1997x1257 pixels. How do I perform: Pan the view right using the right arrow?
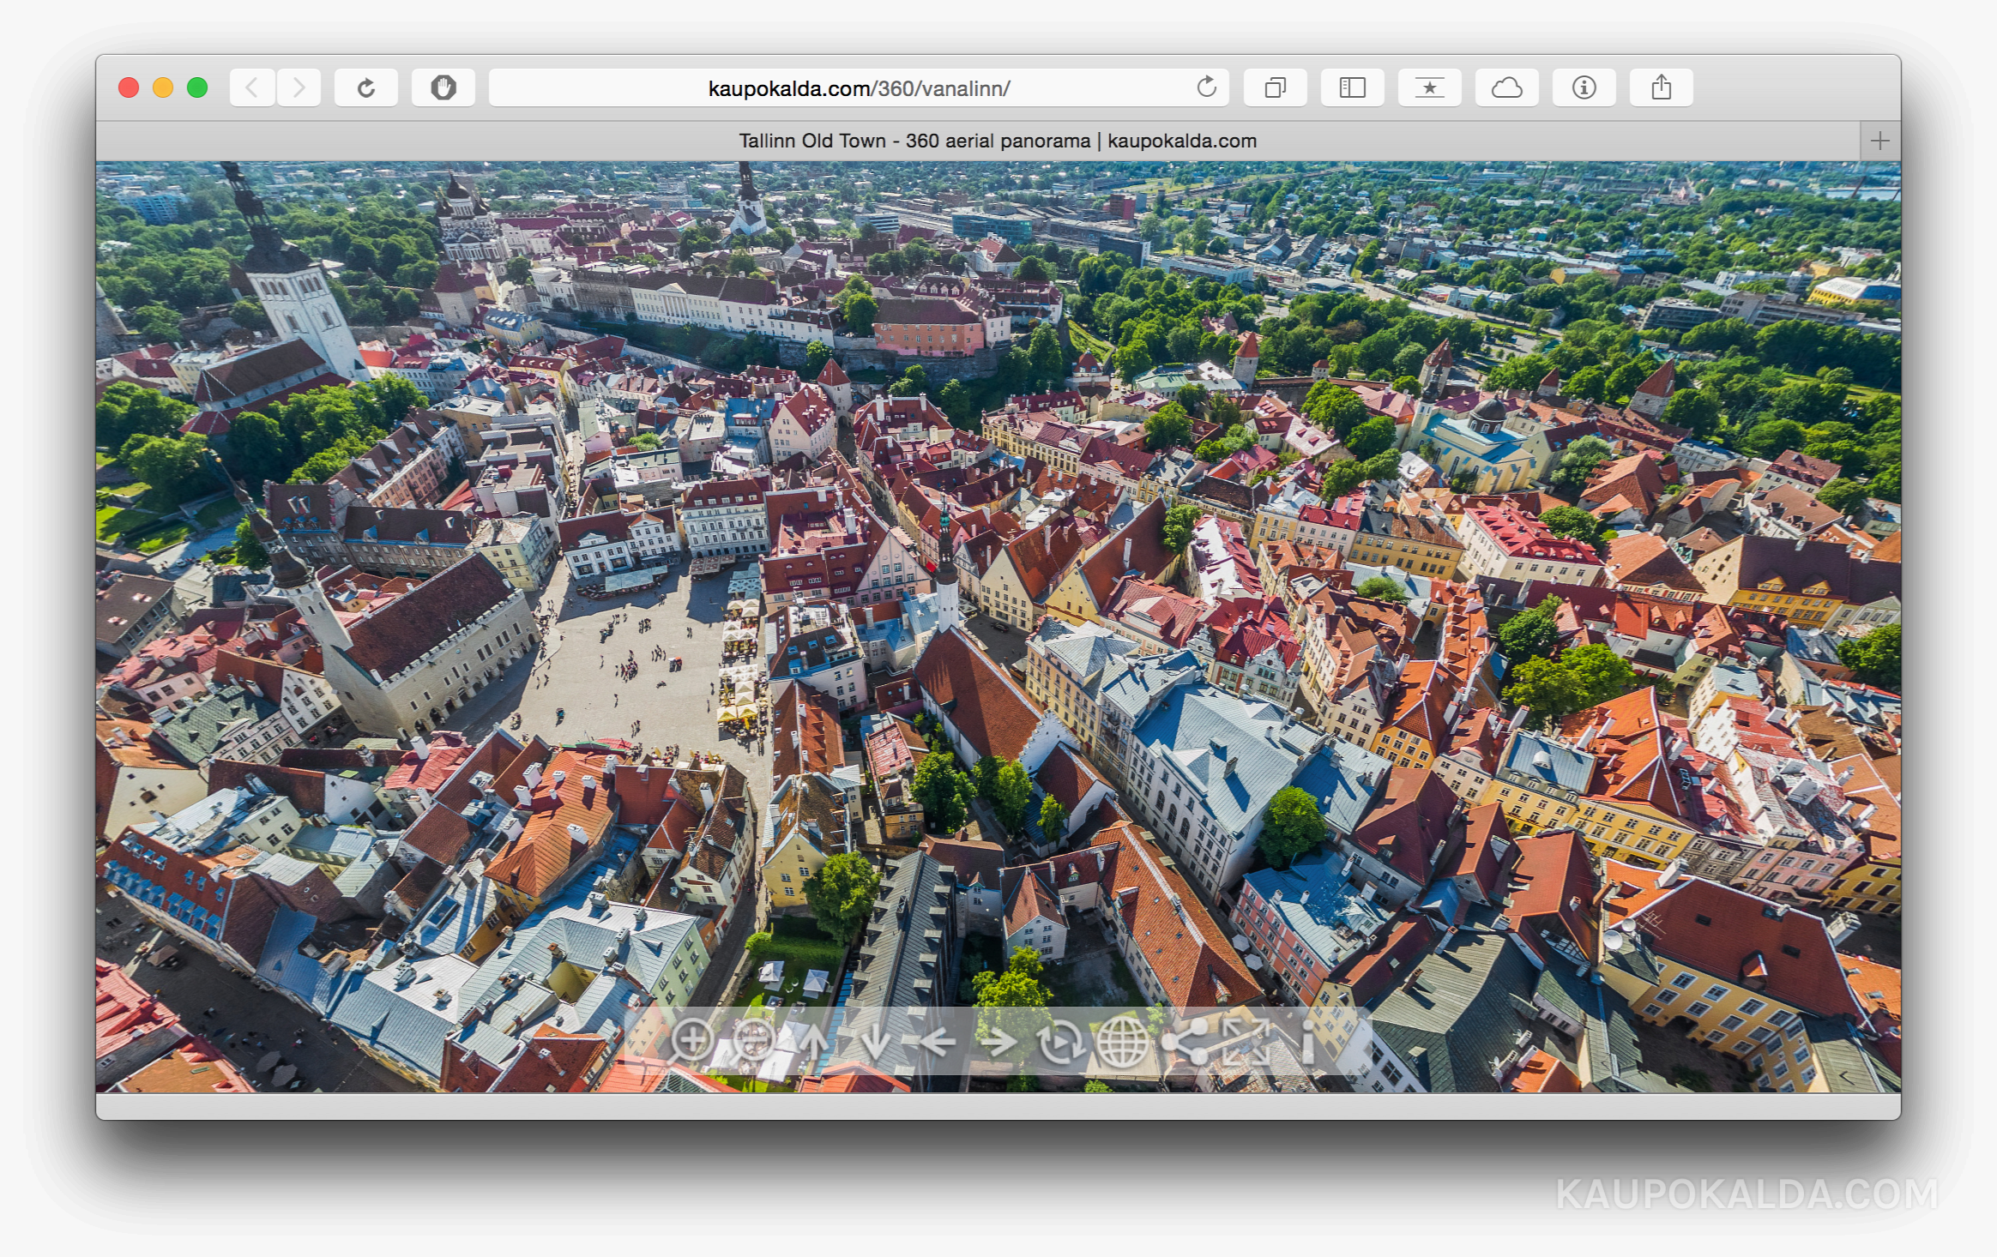999,1044
